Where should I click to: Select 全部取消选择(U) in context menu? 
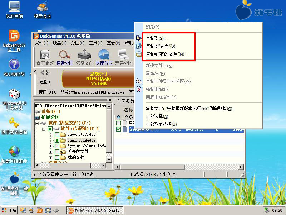(x=198, y=124)
